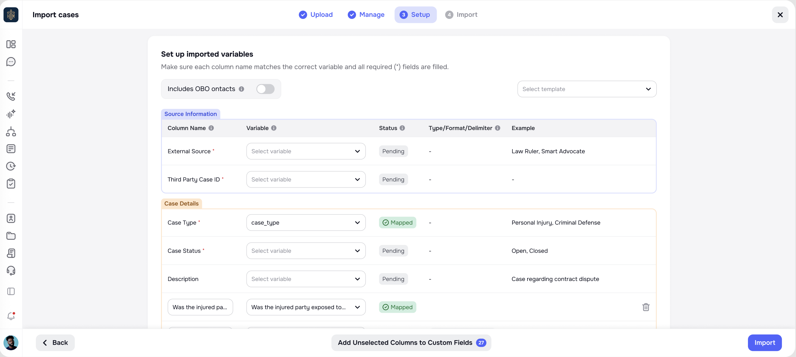This screenshot has height=357, width=796.
Task: Click the info icon next to Includes OBO contacts
Action: pyautogui.click(x=242, y=89)
